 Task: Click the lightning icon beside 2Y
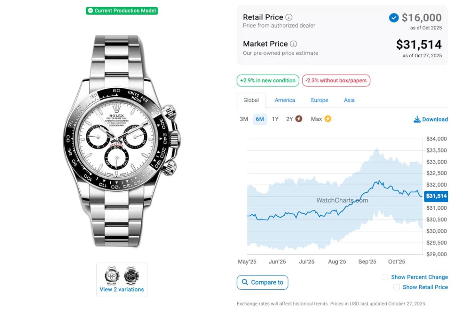[x=299, y=119]
